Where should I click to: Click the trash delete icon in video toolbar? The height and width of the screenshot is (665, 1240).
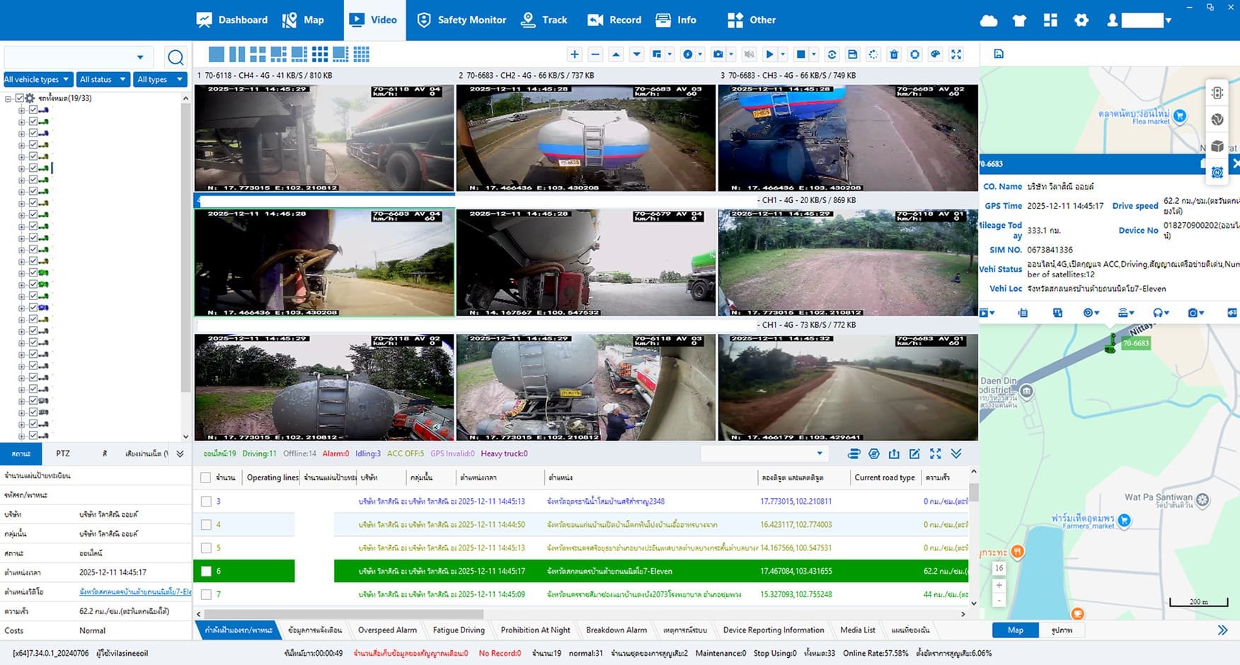[894, 54]
